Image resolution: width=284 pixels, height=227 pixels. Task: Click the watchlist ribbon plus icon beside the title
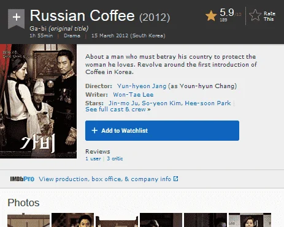tap(16, 18)
